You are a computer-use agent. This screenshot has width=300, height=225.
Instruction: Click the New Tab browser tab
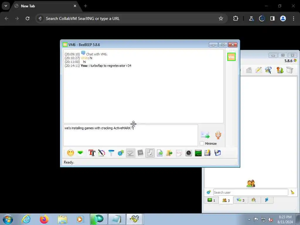coord(46,6)
